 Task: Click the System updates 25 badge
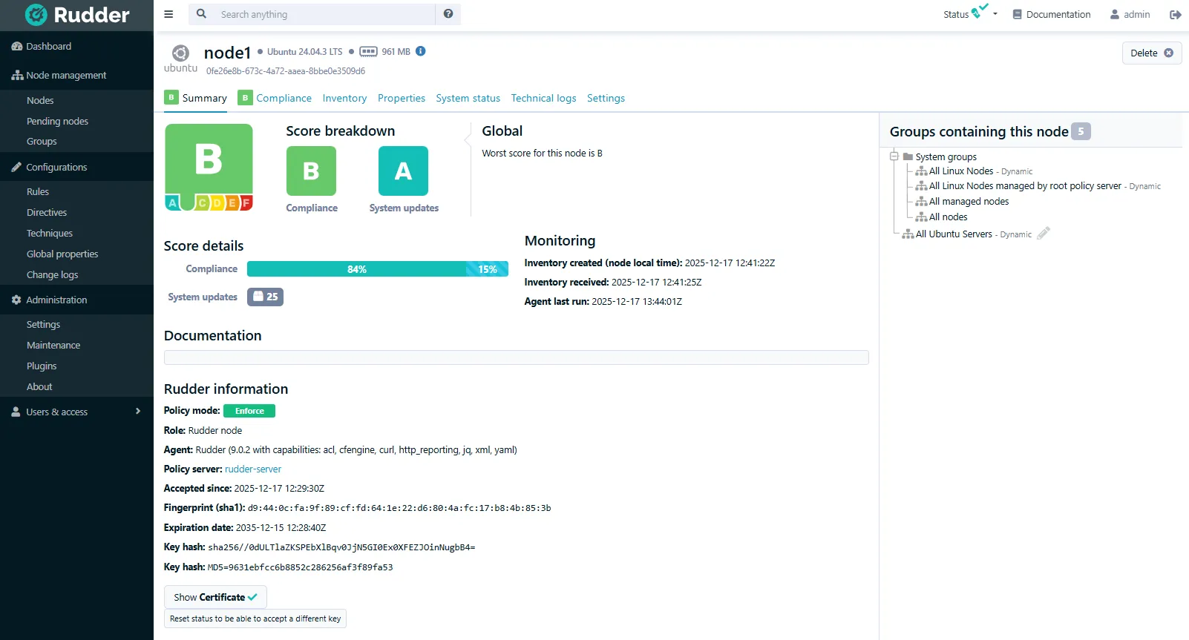pos(265,297)
